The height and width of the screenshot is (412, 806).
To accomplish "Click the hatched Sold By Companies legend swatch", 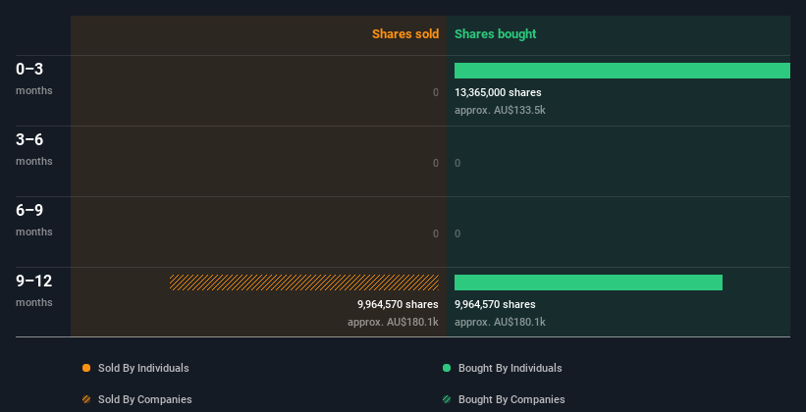I will (86, 399).
